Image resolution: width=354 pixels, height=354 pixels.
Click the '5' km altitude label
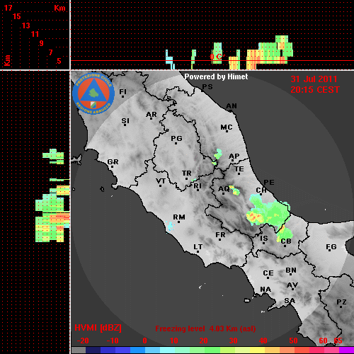coord(59,61)
